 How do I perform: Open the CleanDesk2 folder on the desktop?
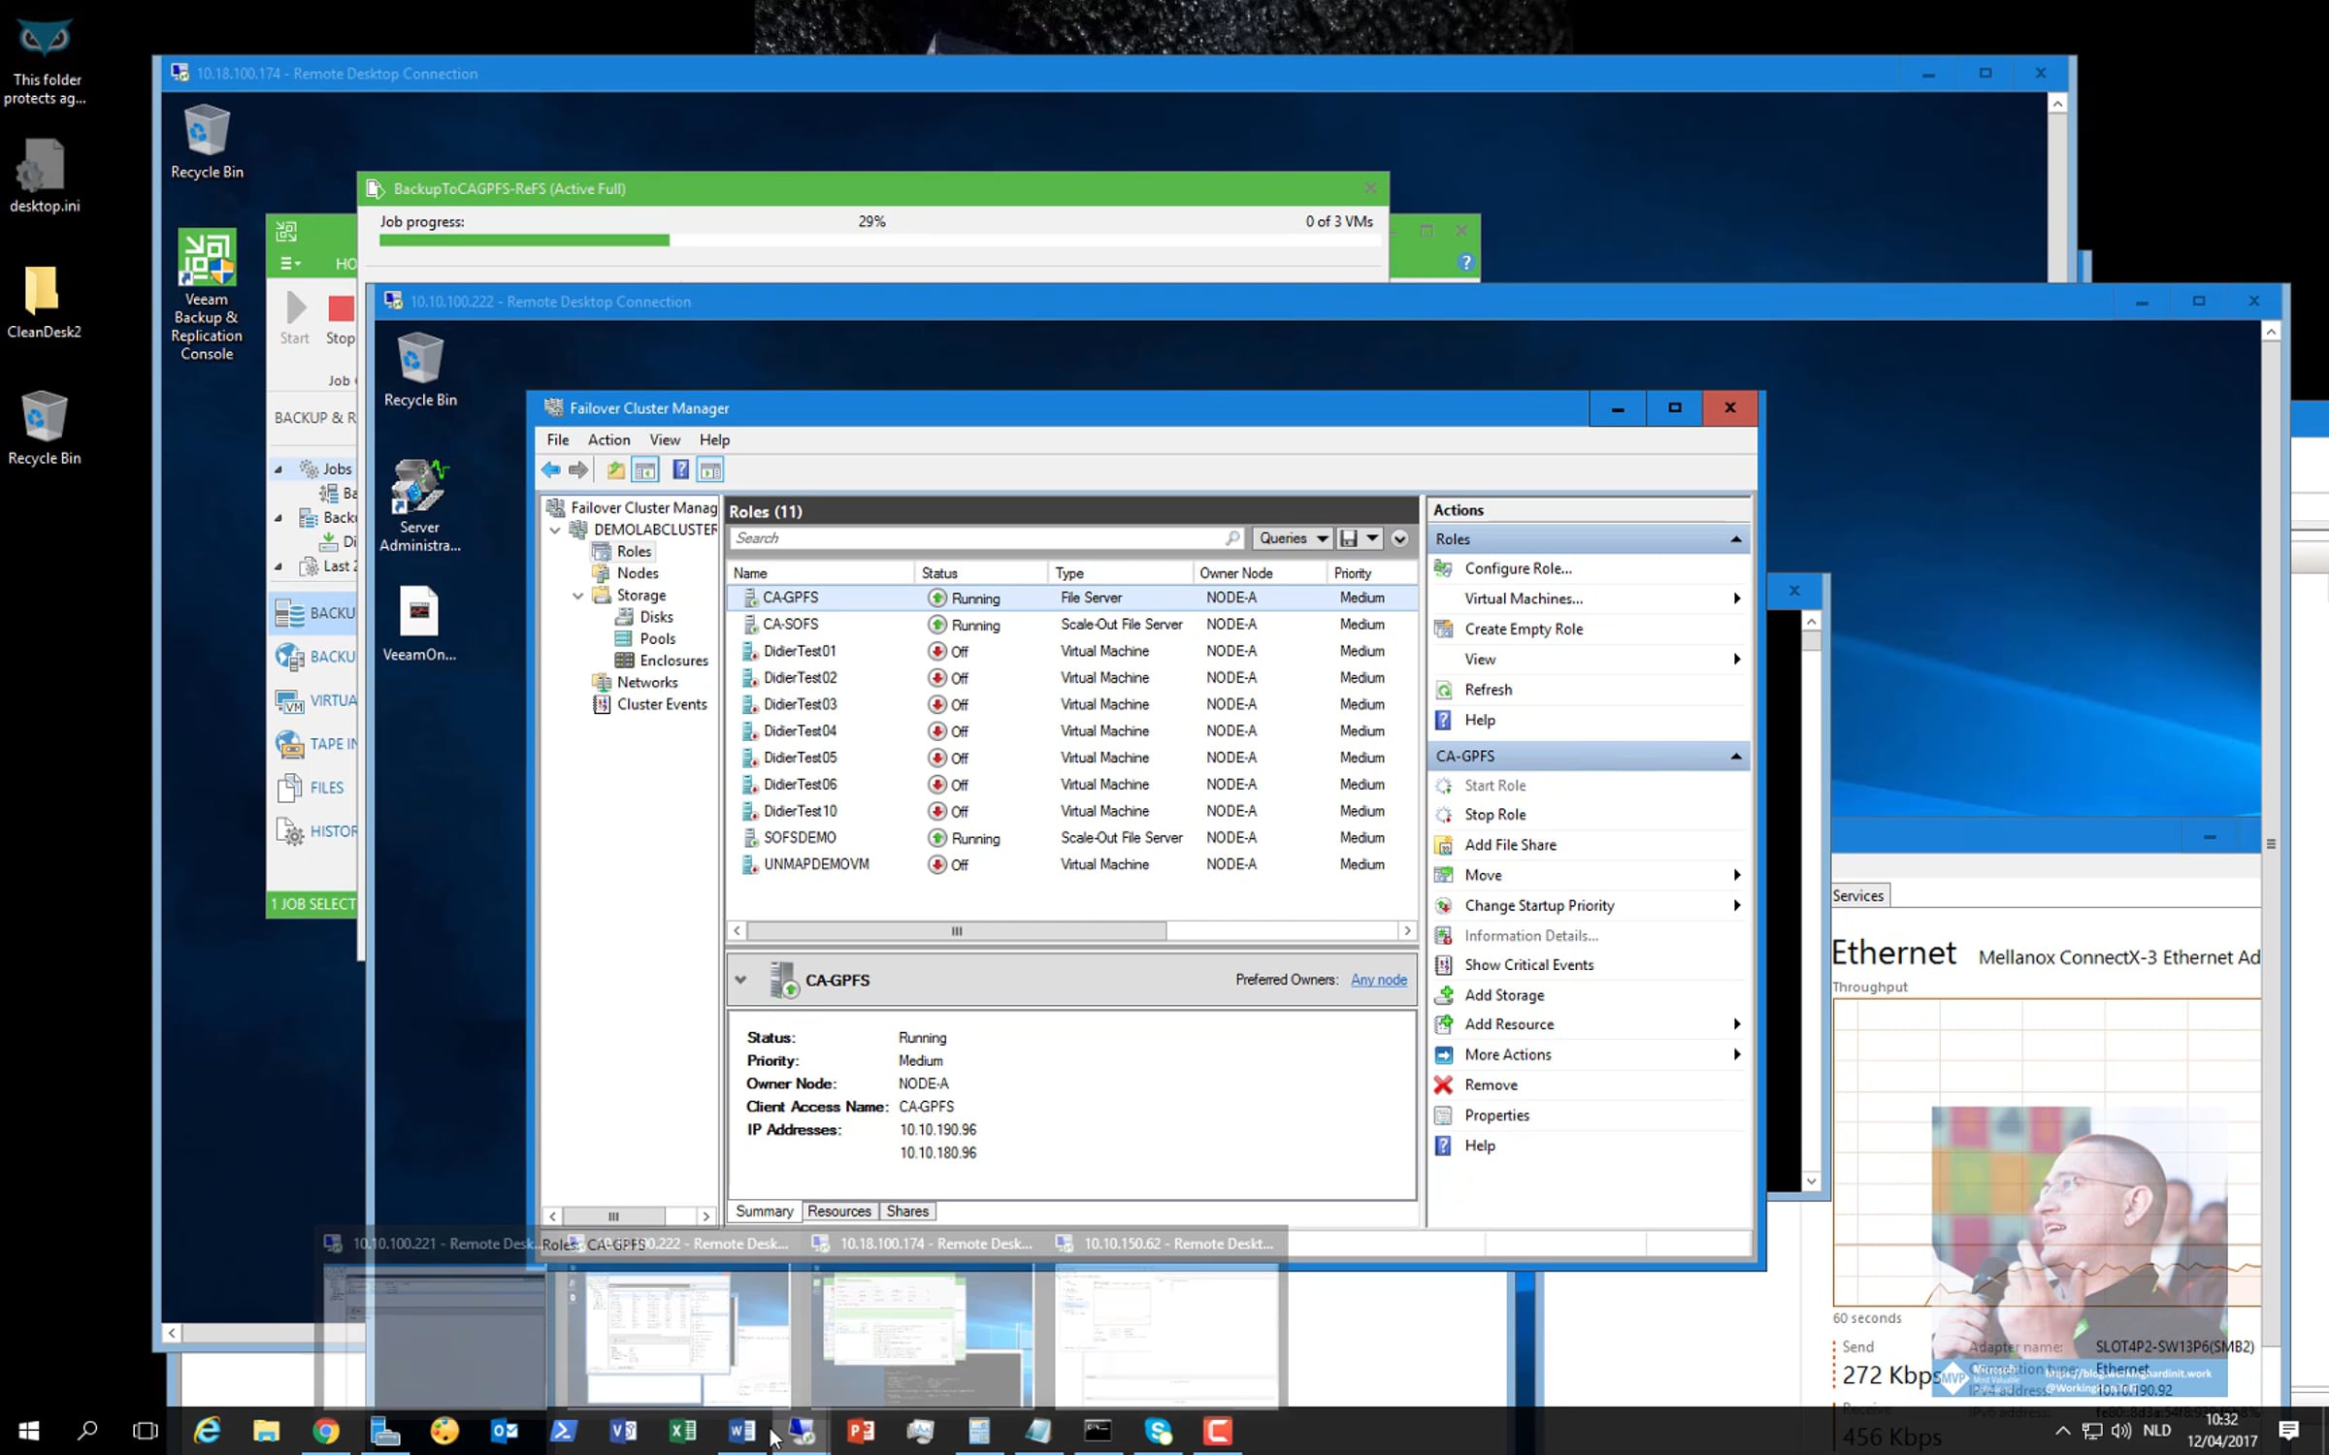(x=44, y=302)
